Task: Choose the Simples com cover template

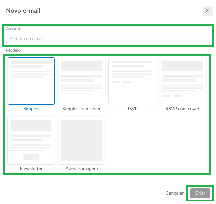Action: point(82,81)
